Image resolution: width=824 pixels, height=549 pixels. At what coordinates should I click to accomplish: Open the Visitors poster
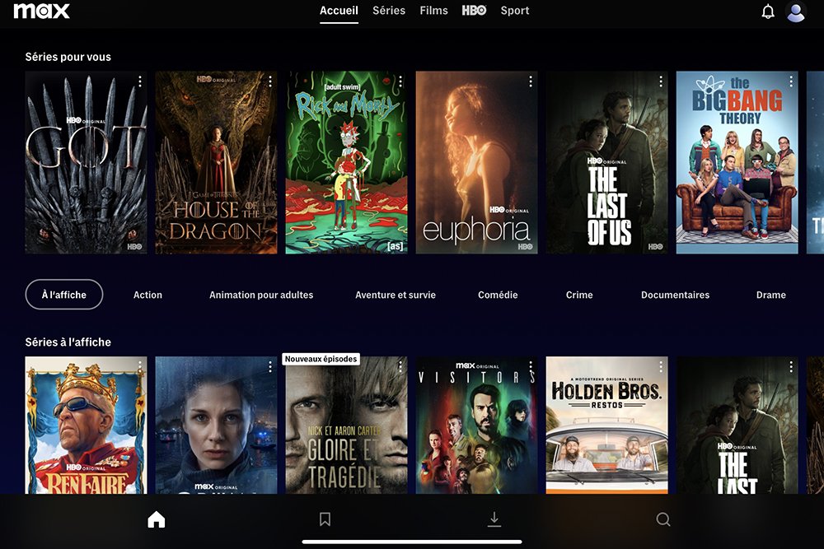pyautogui.click(x=476, y=426)
